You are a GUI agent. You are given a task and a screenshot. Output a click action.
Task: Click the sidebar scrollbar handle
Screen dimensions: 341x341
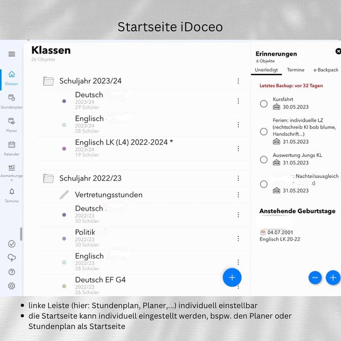click(21, 234)
